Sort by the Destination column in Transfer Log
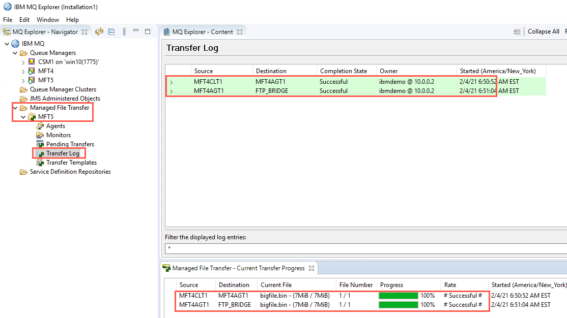The image size is (567, 318). pos(285,71)
